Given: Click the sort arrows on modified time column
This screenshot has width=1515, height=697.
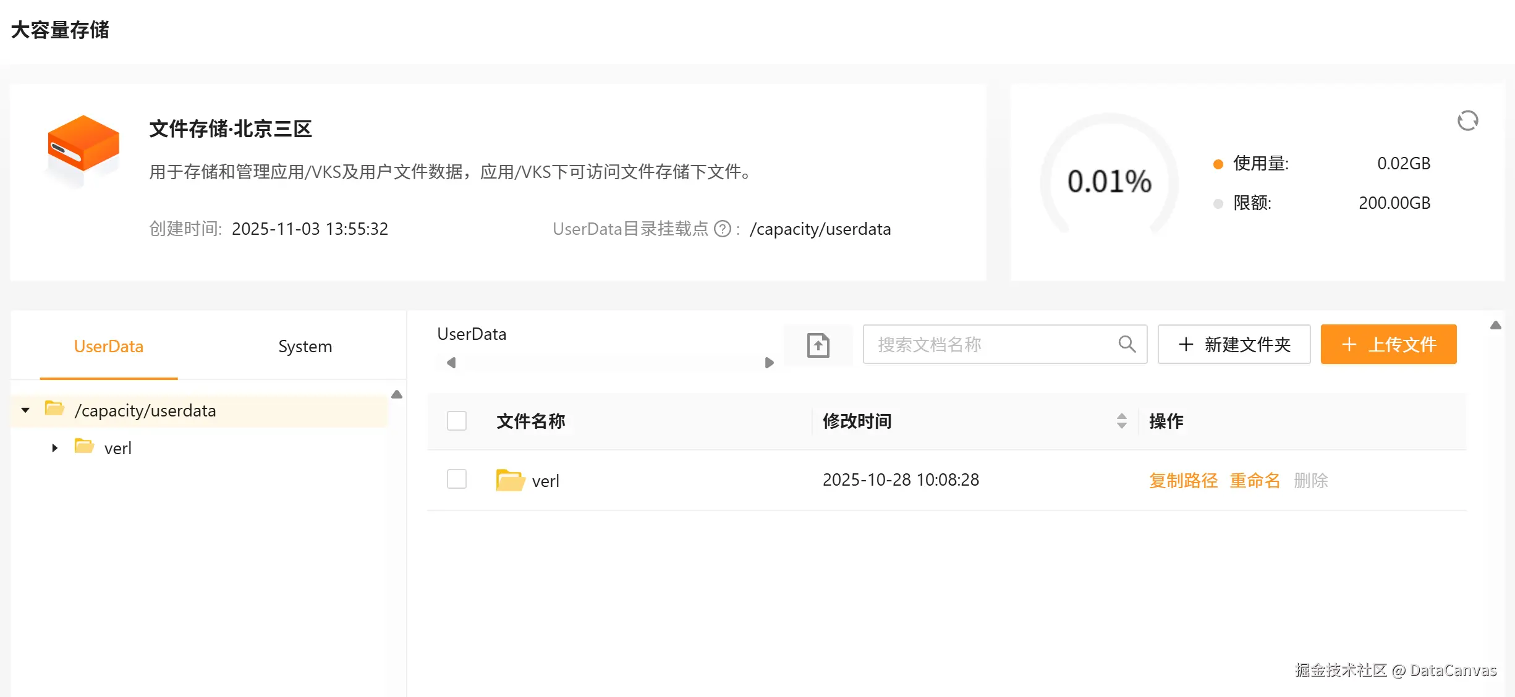Looking at the screenshot, I should (x=1121, y=421).
